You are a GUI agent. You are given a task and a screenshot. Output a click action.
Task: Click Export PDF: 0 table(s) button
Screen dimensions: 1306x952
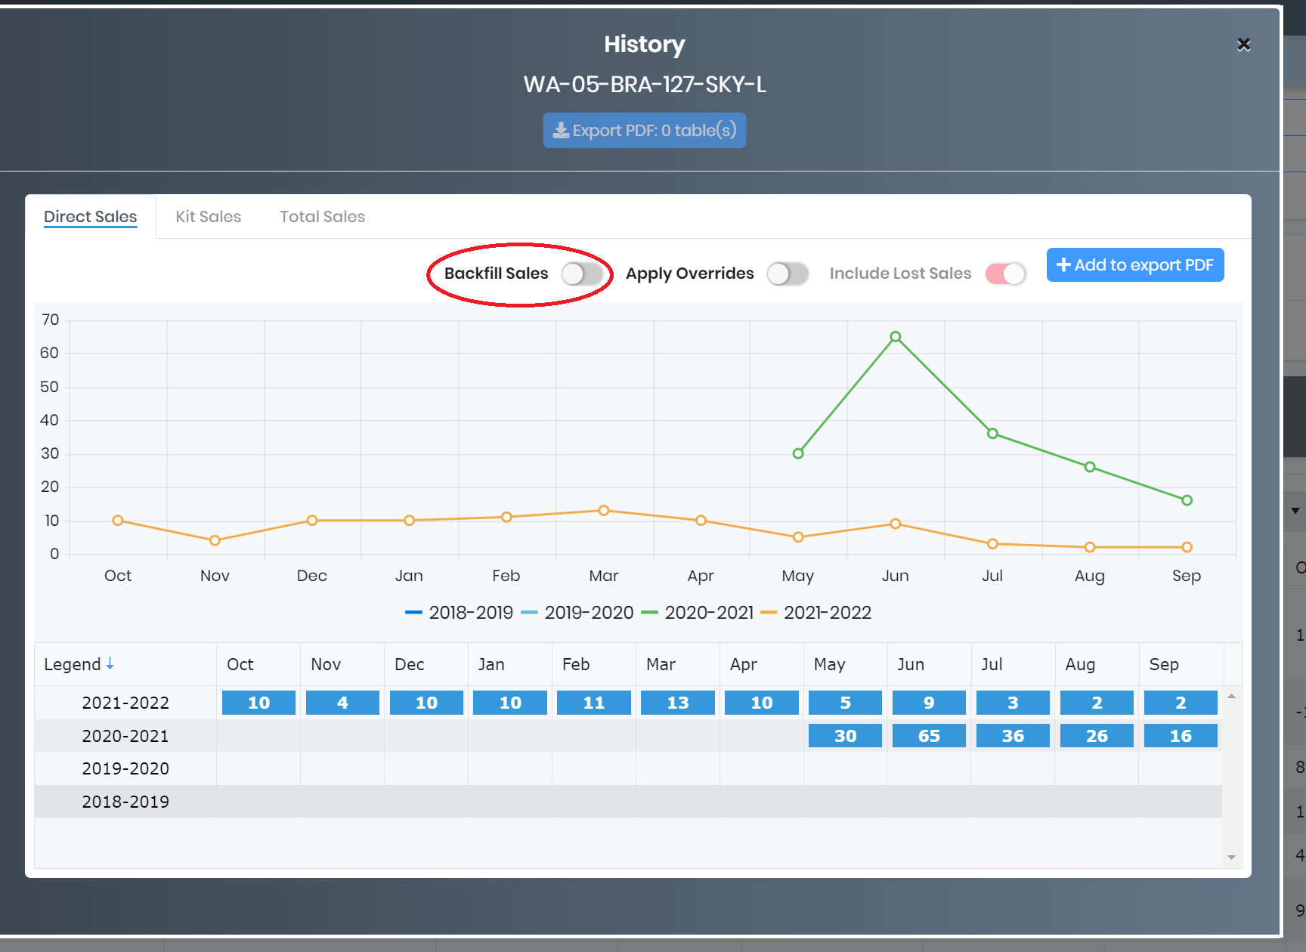tap(644, 130)
